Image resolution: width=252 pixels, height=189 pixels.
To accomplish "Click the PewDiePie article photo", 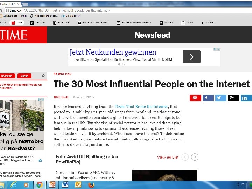I will pos(164,175).
